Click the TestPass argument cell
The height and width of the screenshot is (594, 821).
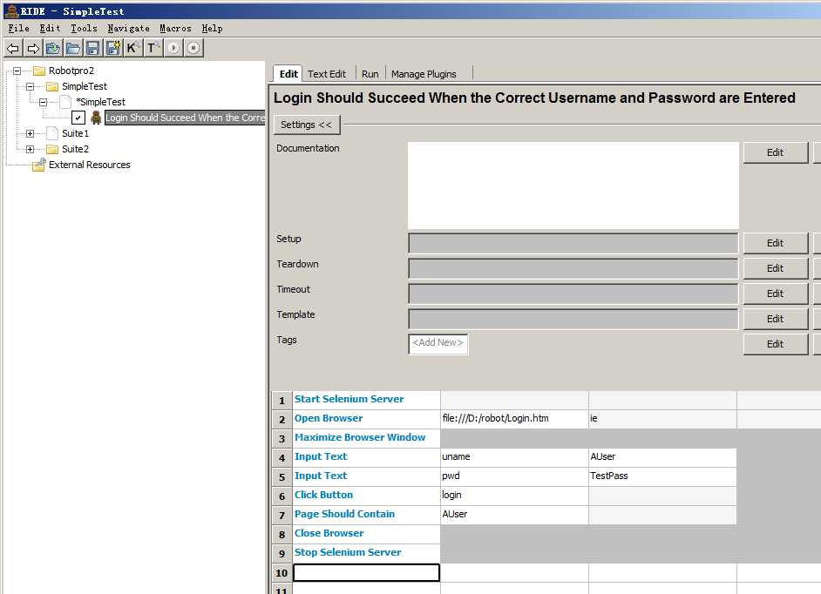(x=662, y=476)
